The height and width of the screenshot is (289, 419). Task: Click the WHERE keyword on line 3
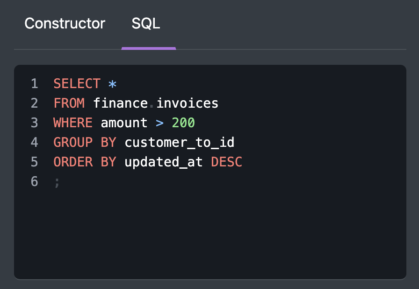point(73,123)
